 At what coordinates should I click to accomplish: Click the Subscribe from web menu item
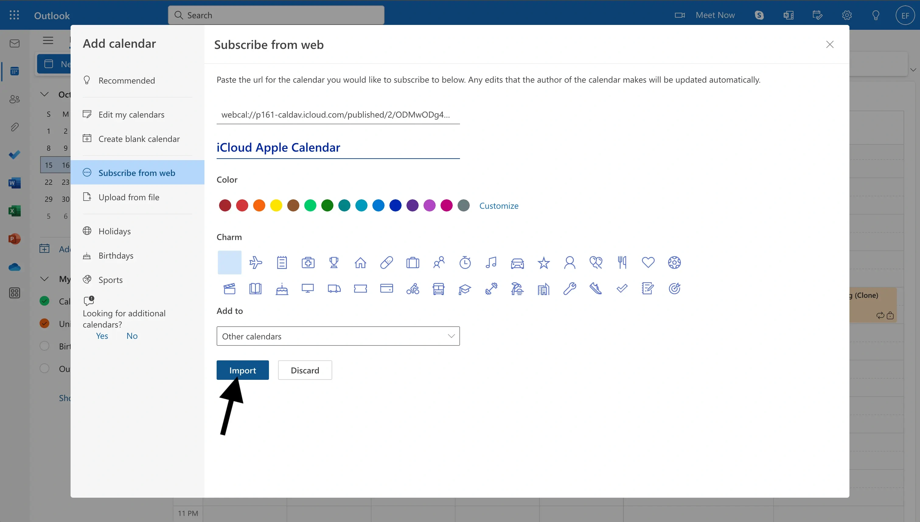pyautogui.click(x=137, y=172)
